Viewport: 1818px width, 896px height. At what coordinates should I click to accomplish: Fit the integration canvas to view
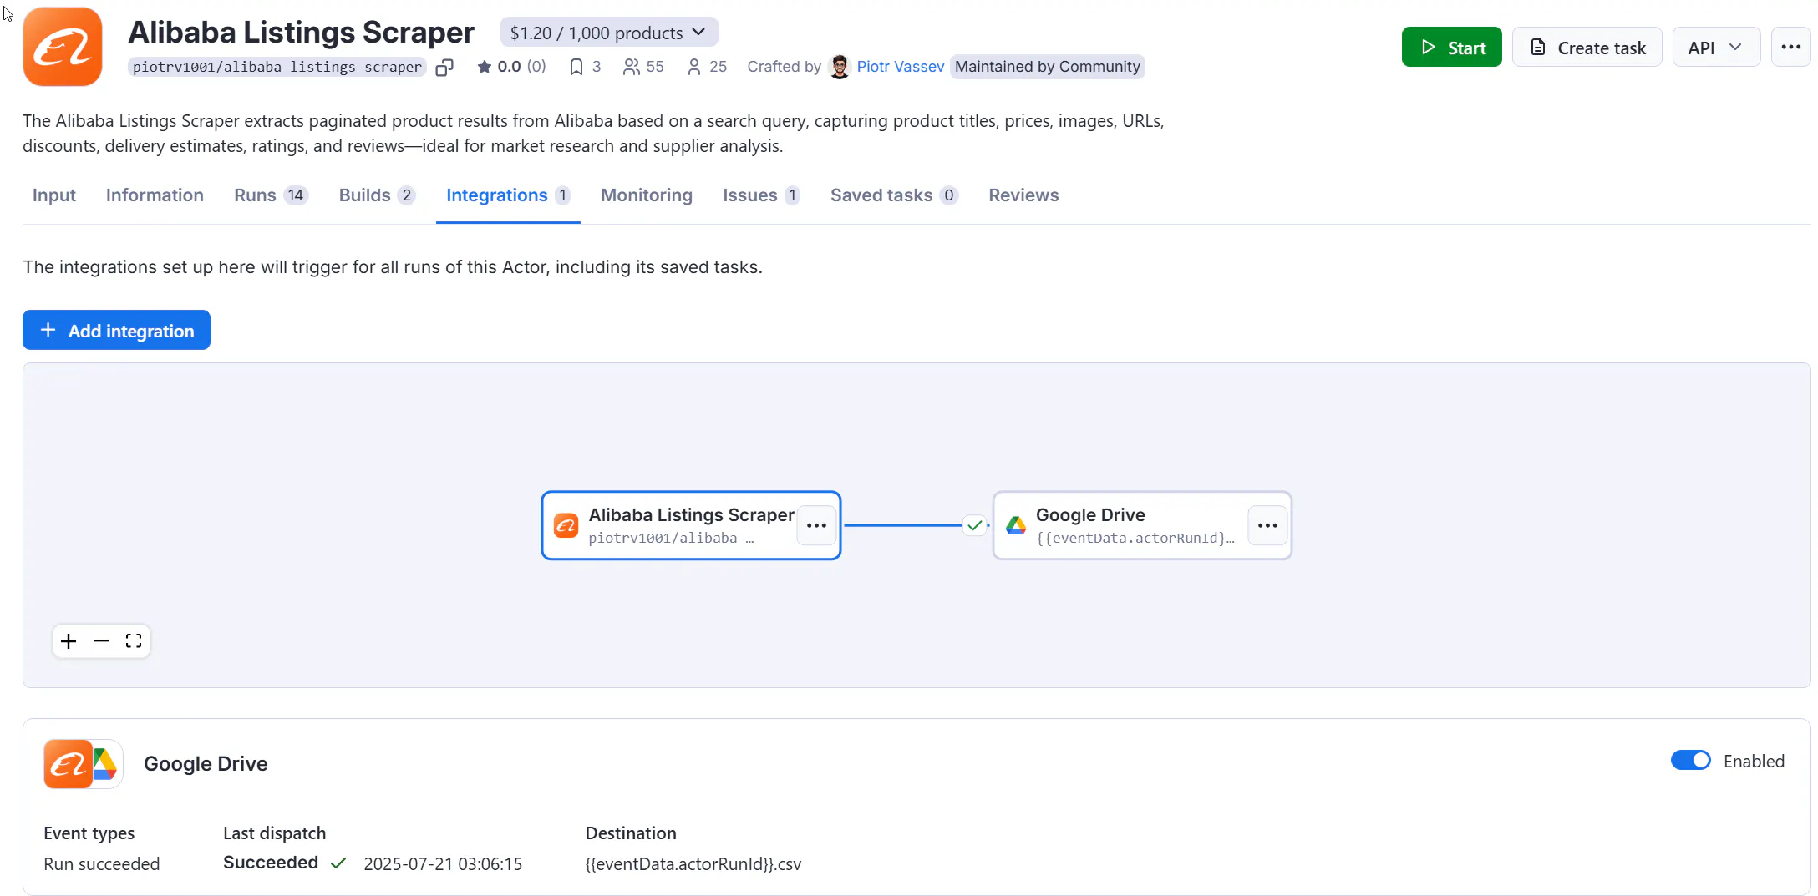point(134,640)
